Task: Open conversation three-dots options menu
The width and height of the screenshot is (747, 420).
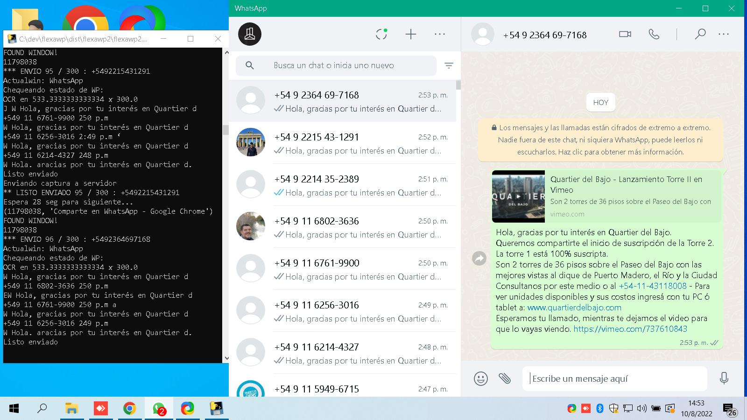Action: point(724,34)
